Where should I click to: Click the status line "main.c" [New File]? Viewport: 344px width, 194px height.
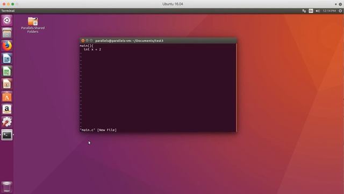tap(98, 130)
